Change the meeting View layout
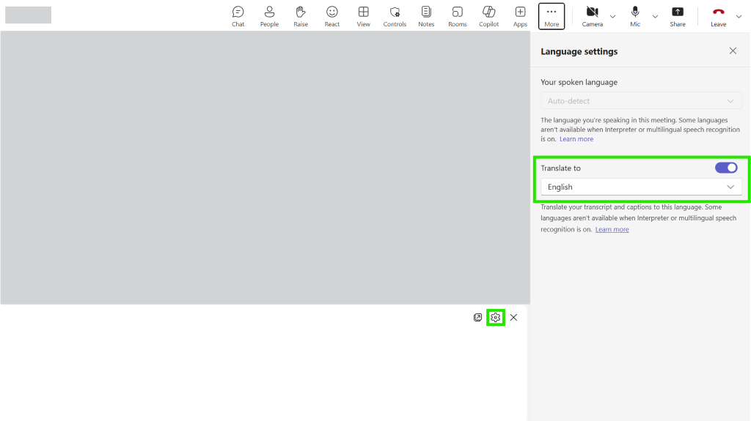This screenshot has height=421, width=751. 364,16
